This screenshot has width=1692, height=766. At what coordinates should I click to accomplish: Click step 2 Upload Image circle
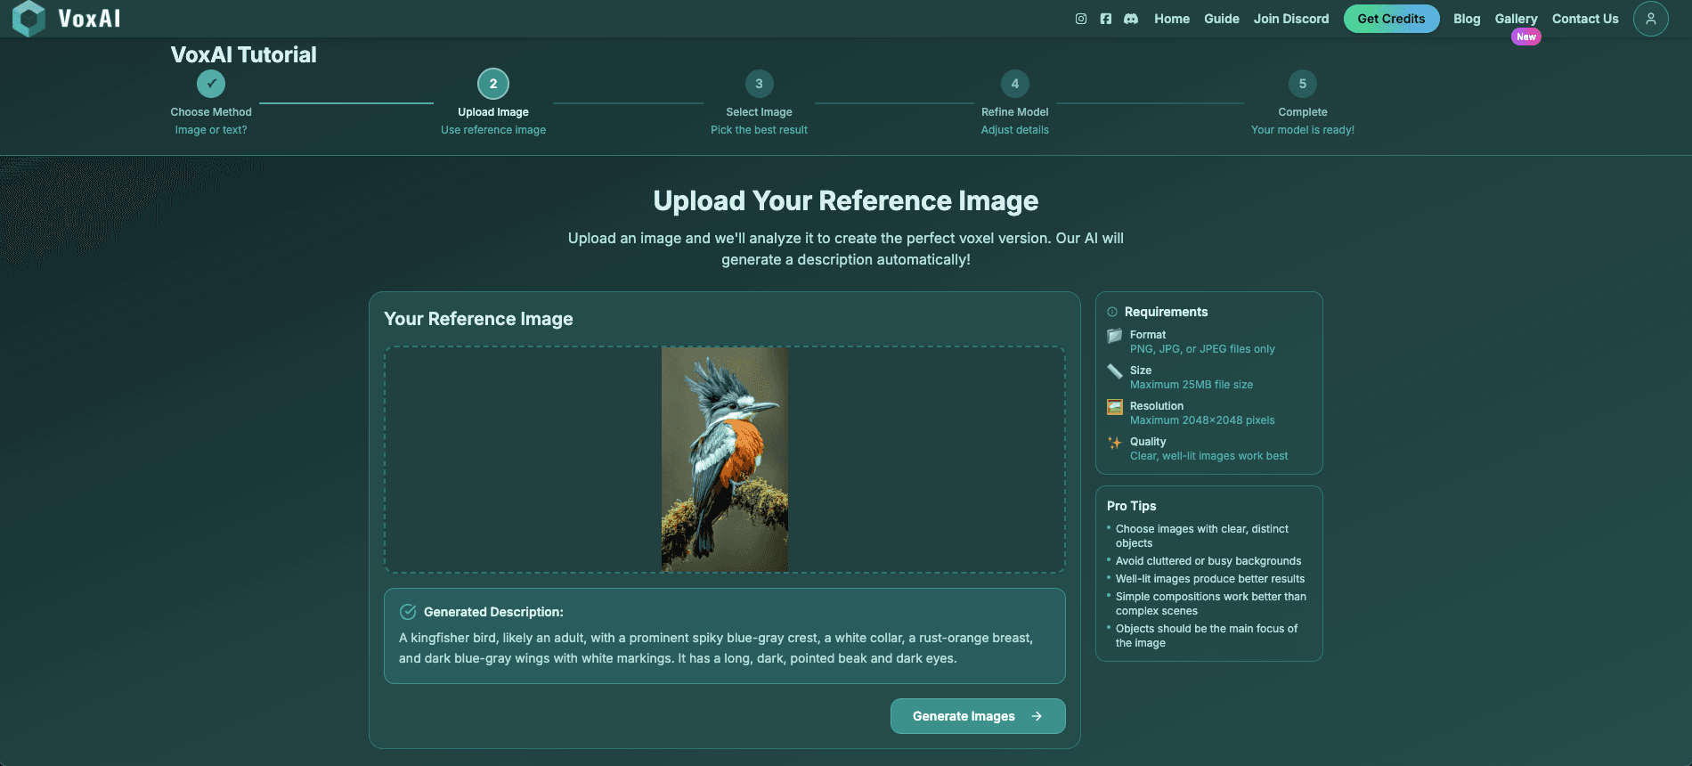coord(493,84)
